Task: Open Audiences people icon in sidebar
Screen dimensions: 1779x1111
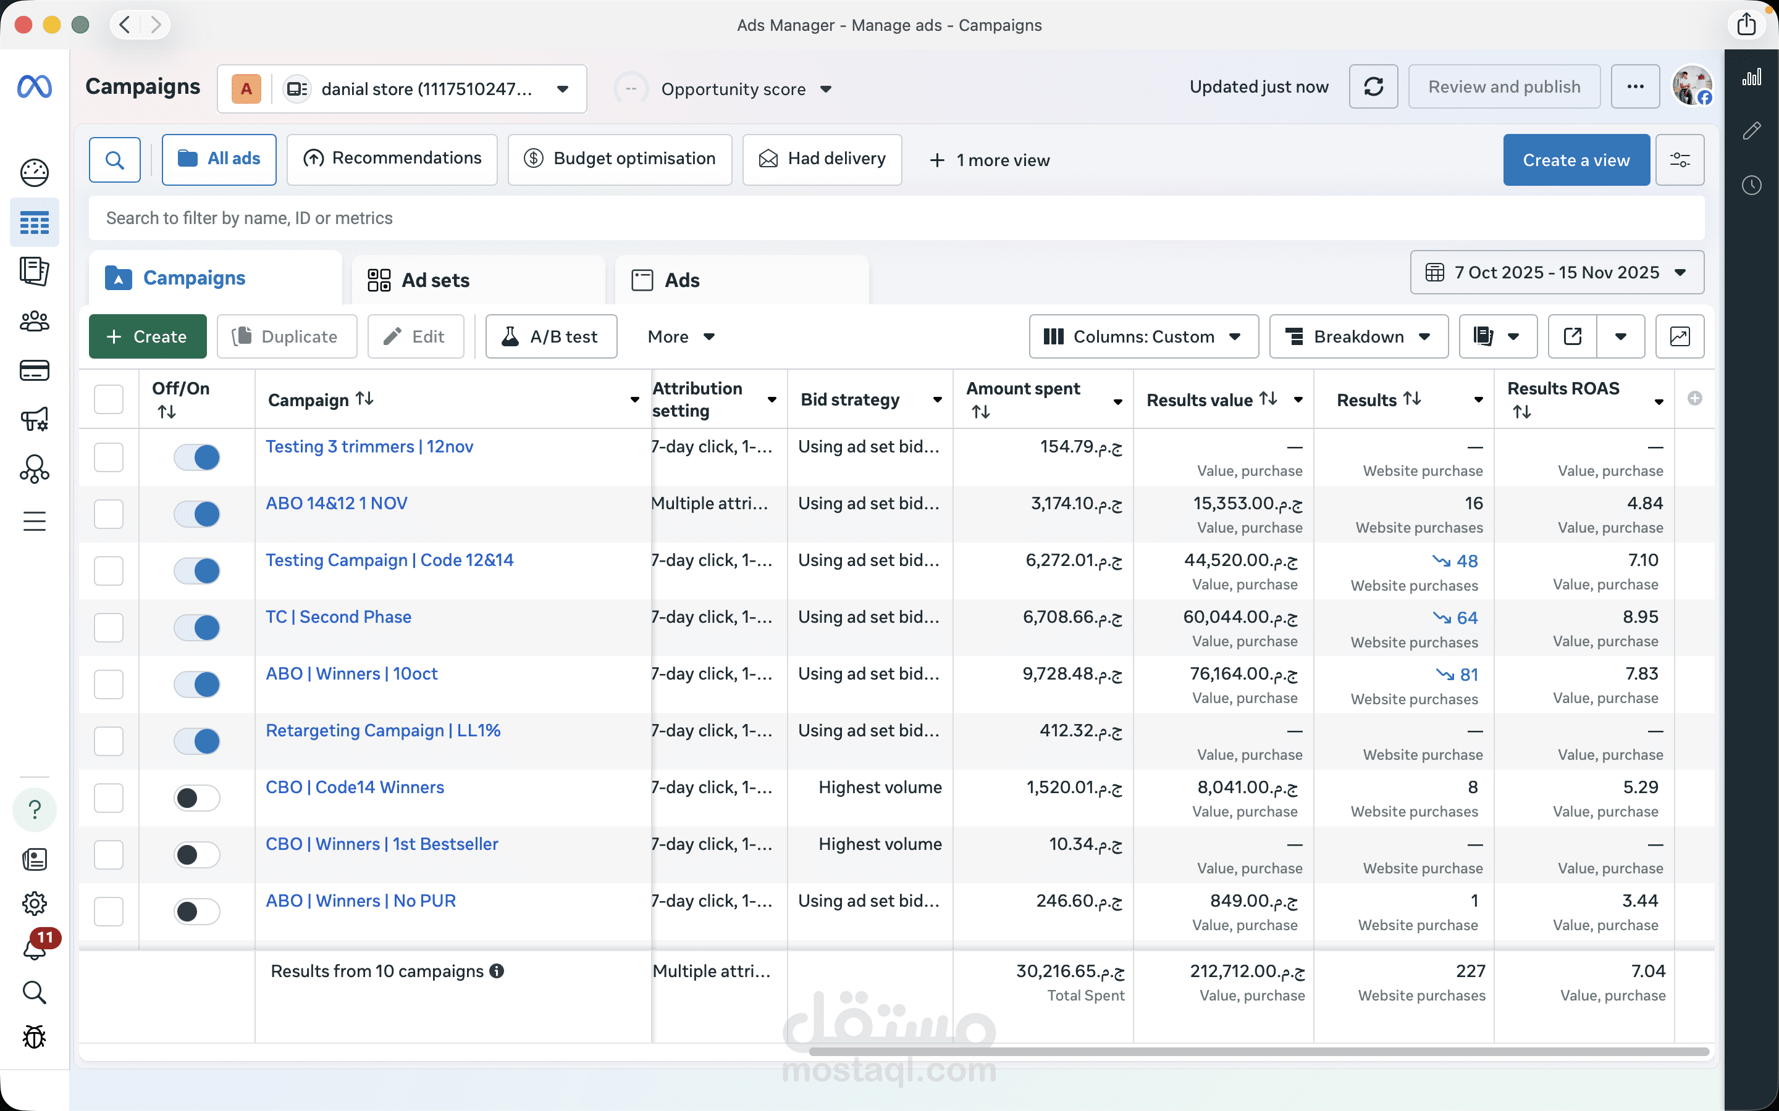Action: (x=35, y=321)
